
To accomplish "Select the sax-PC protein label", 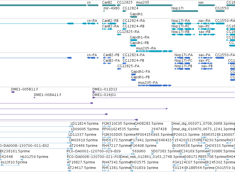I will point(204,61).
